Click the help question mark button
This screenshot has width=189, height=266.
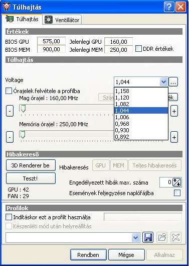click(169, 7)
